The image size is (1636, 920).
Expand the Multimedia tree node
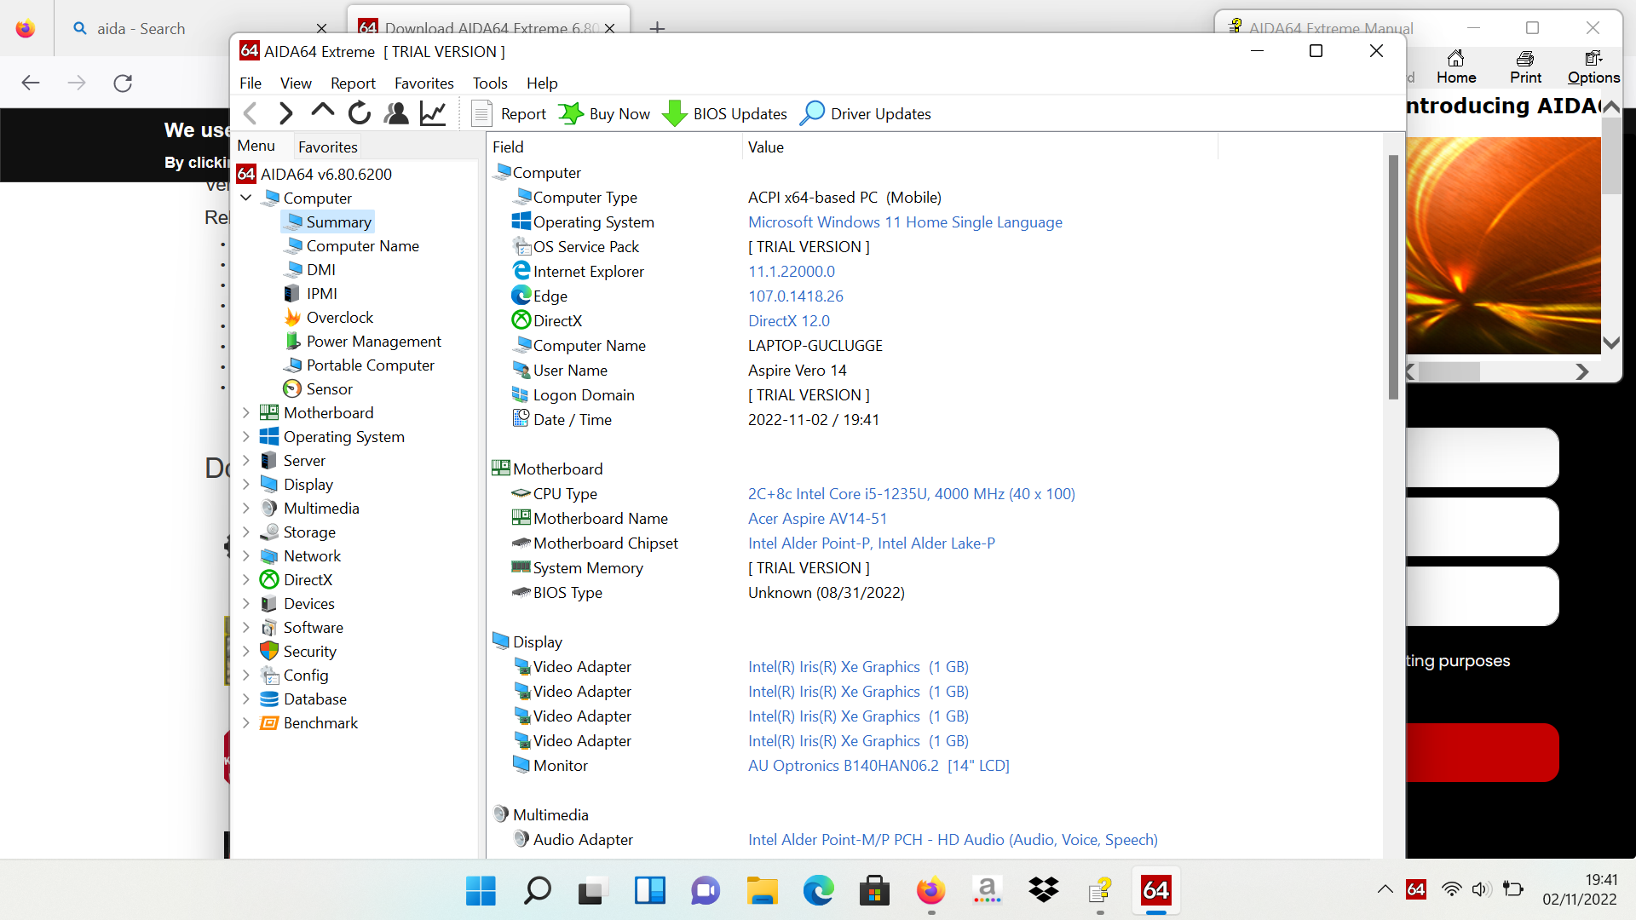click(246, 508)
